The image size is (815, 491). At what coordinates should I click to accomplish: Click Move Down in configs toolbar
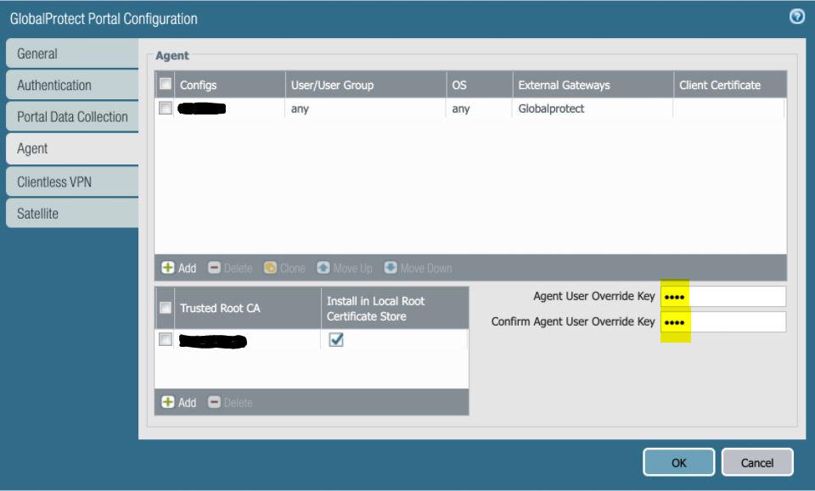click(x=418, y=268)
